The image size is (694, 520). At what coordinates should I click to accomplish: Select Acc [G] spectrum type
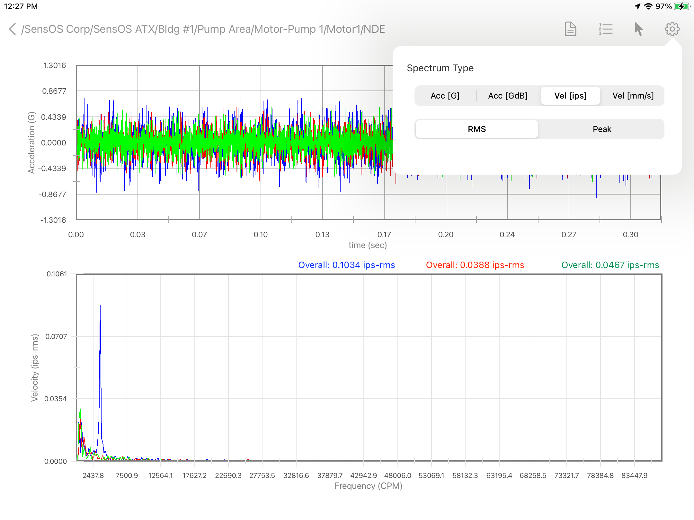(445, 96)
